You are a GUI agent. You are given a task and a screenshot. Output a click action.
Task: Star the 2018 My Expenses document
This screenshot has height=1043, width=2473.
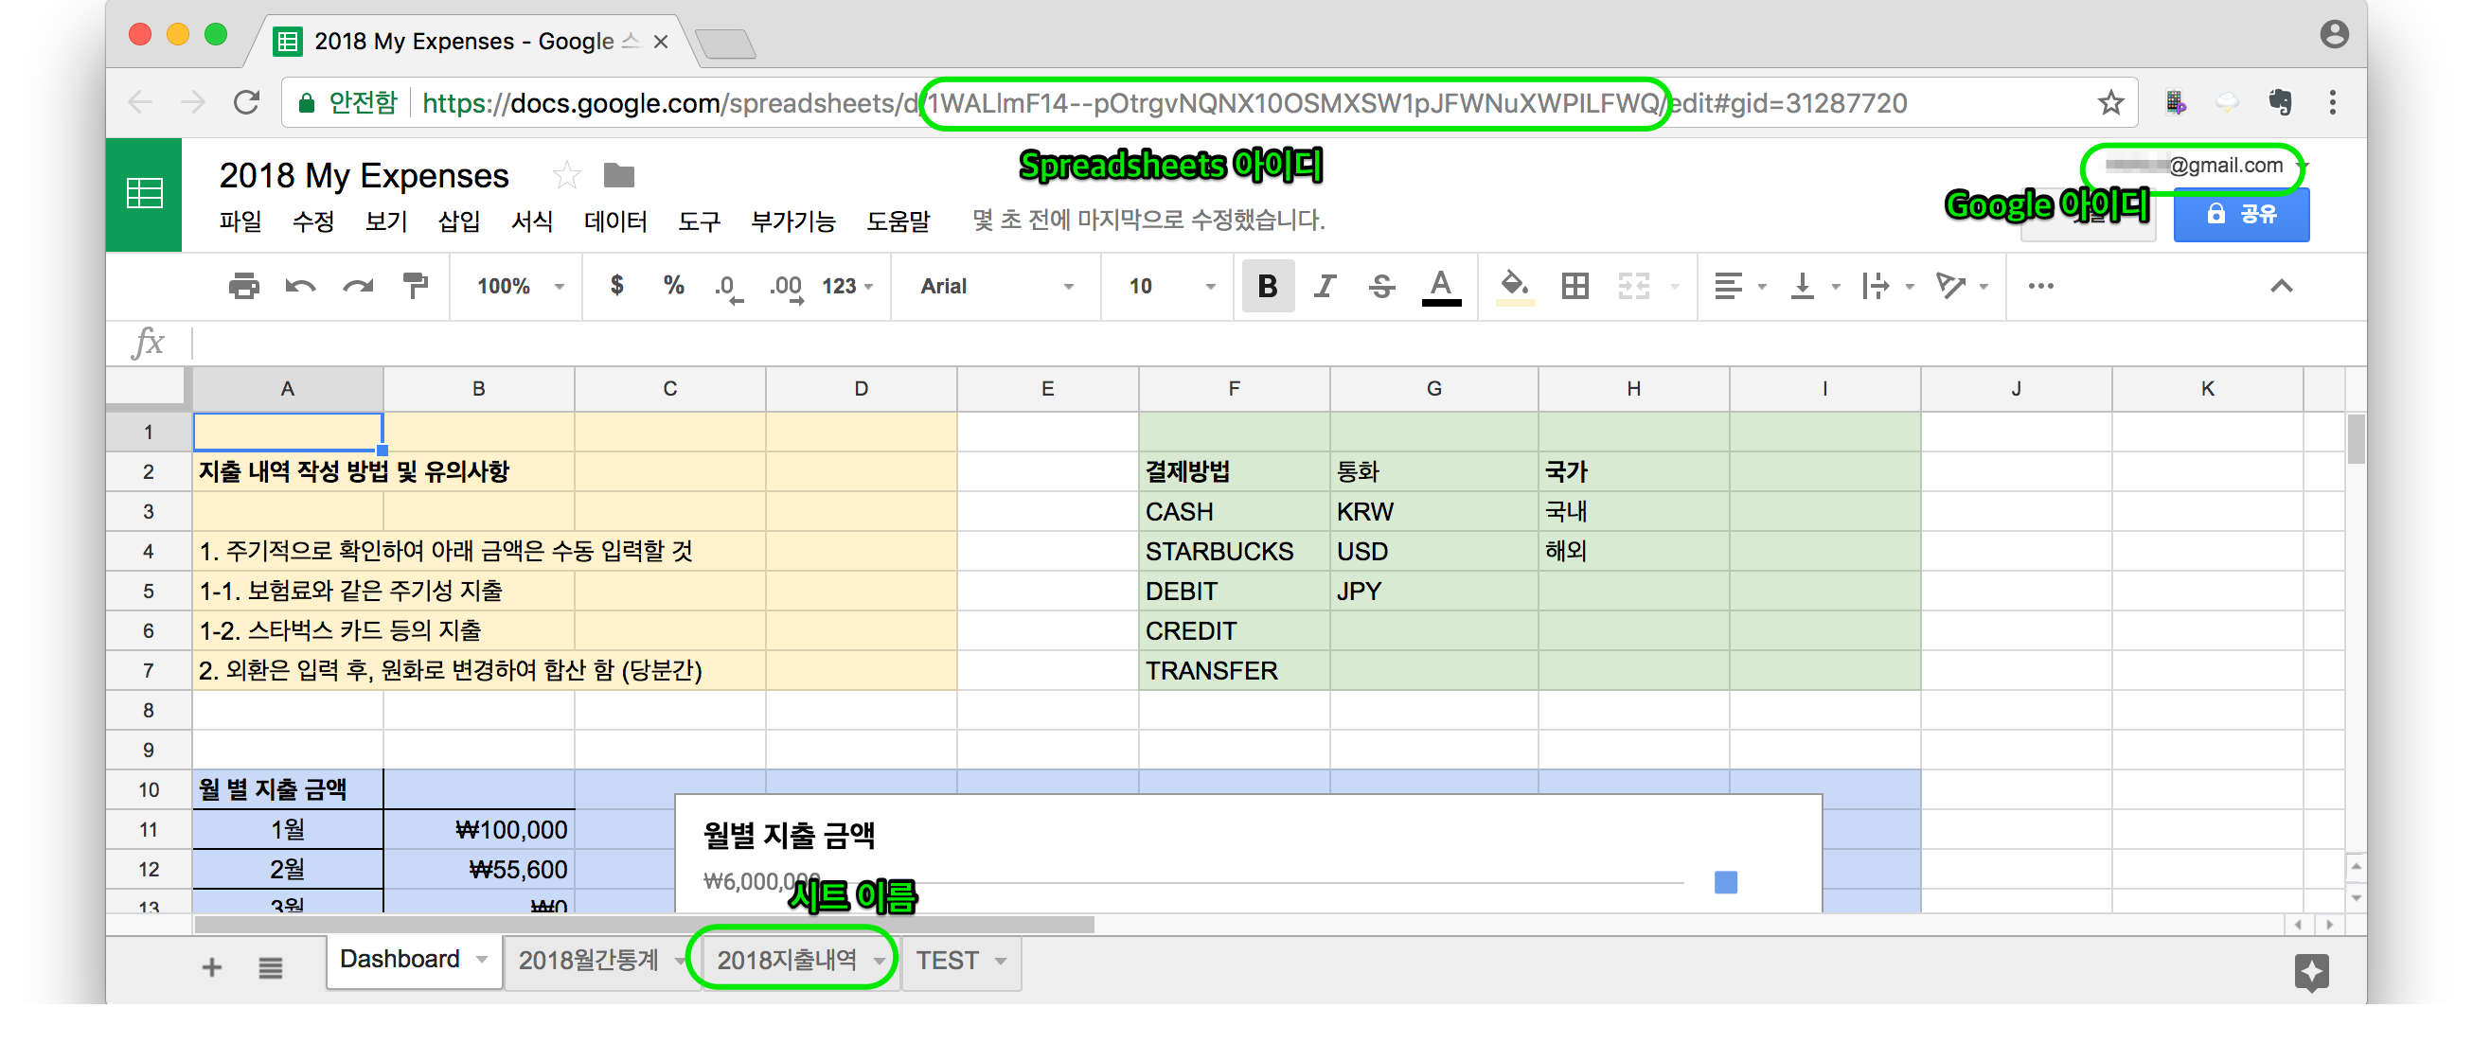click(x=566, y=176)
